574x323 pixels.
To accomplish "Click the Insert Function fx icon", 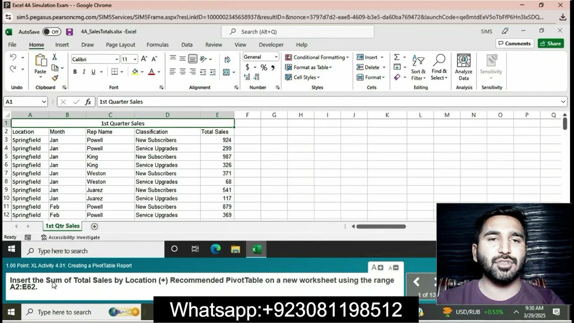I will (x=88, y=102).
